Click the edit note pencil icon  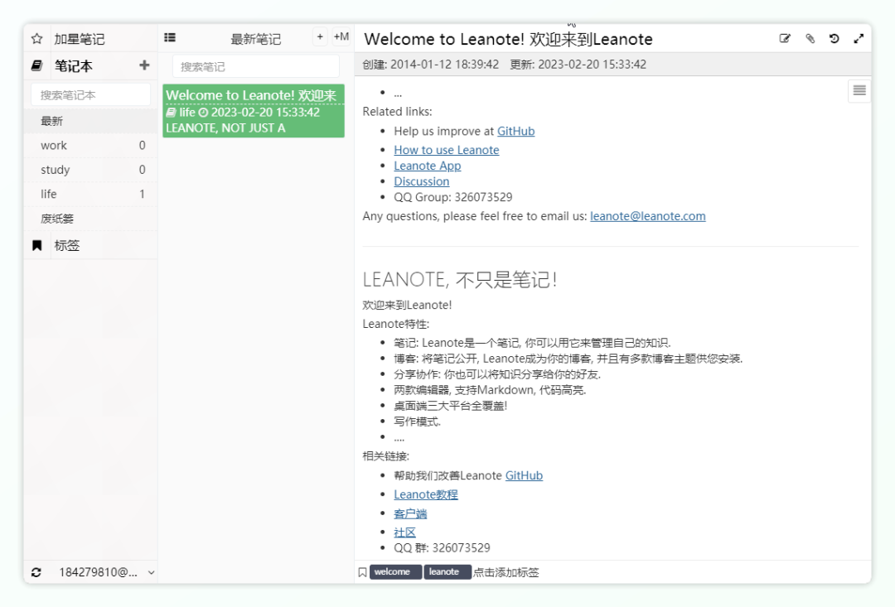point(785,38)
